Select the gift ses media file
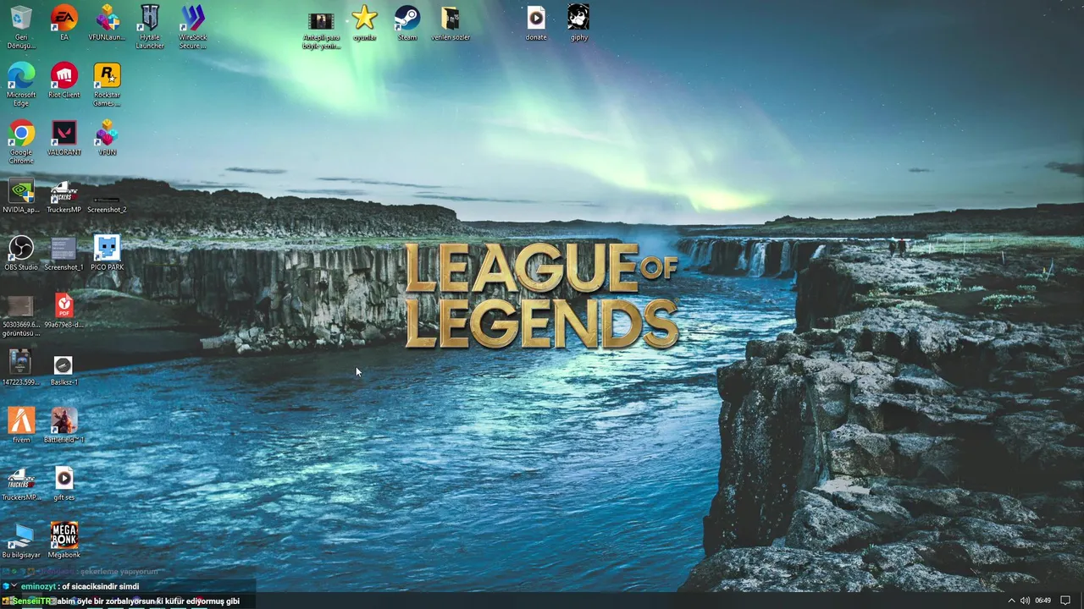The image size is (1084, 609). point(64,483)
